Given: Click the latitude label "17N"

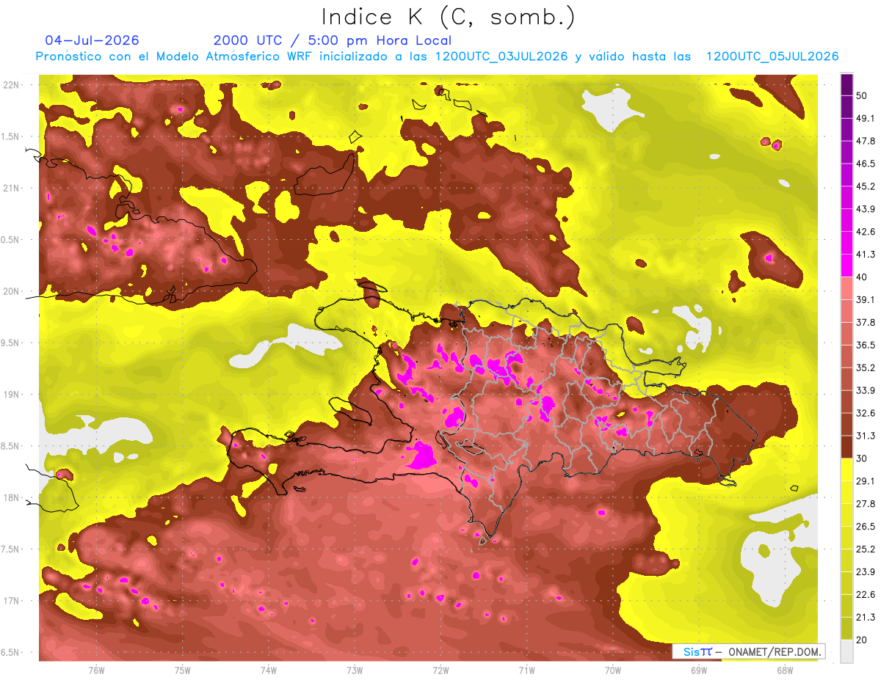Looking at the screenshot, I should click(11, 601).
